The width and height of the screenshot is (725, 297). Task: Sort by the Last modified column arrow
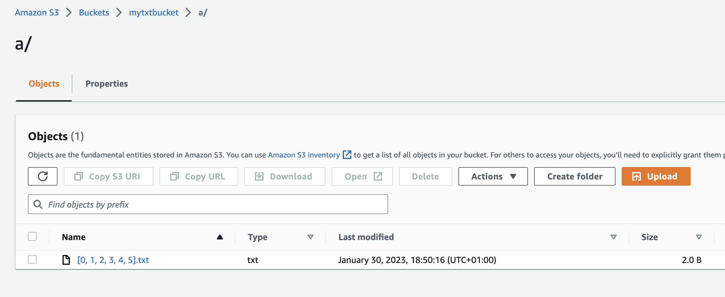click(614, 237)
